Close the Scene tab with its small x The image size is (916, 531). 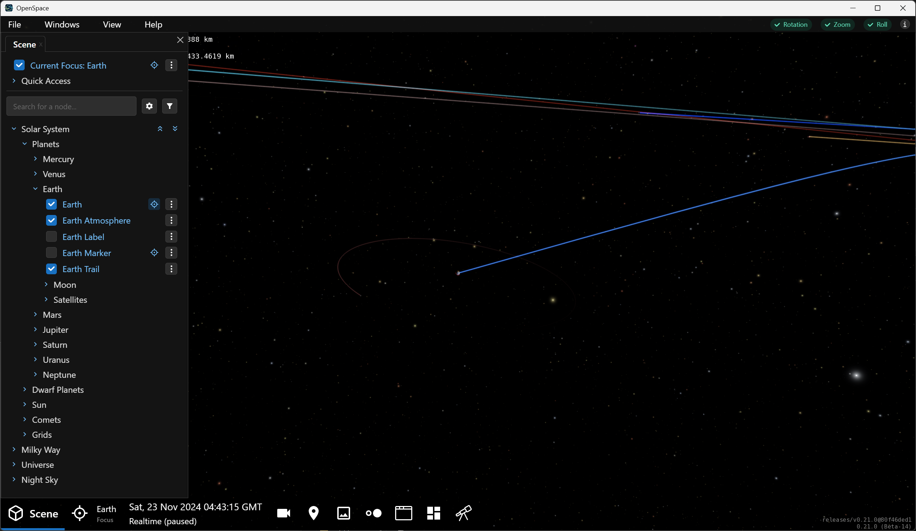[x=41, y=45]
